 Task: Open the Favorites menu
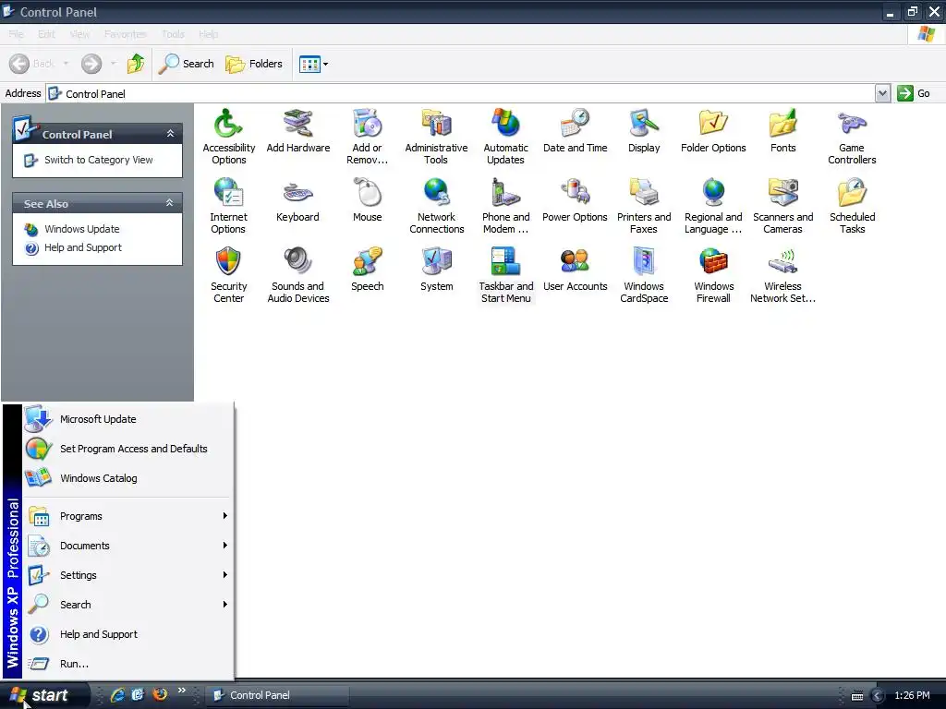click(x=125, y=34)
